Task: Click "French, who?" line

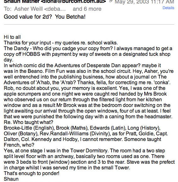Action: tap(19, 145)
